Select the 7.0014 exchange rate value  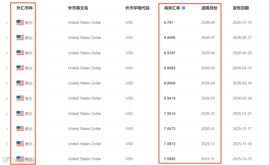click(170, 114)
